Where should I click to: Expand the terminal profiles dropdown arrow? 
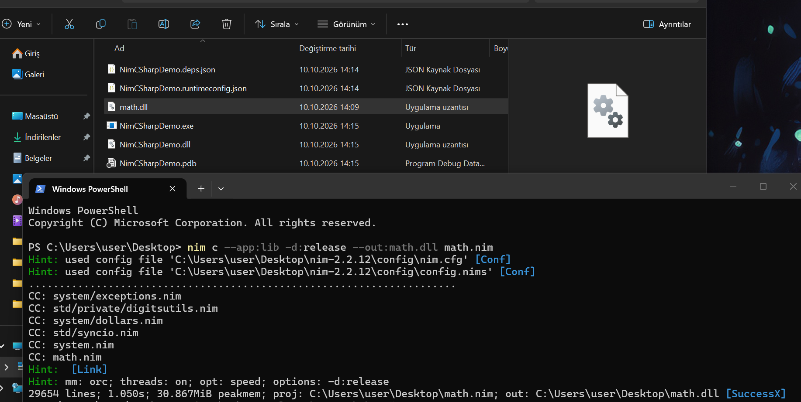pos(221,189)
